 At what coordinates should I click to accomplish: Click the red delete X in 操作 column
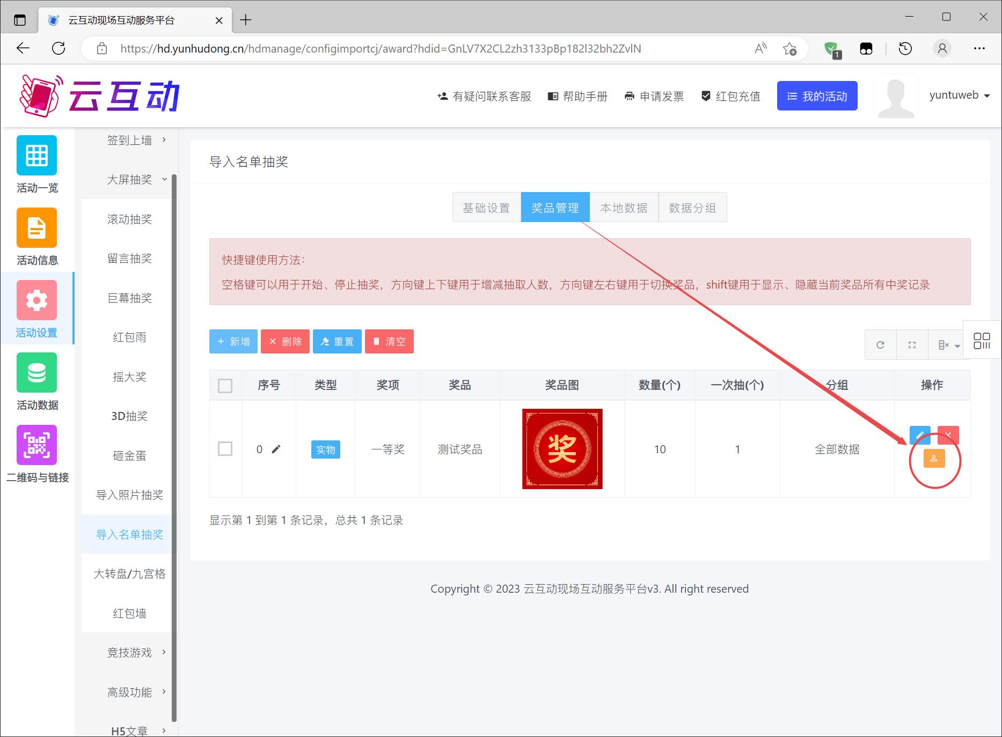[948, 435]
